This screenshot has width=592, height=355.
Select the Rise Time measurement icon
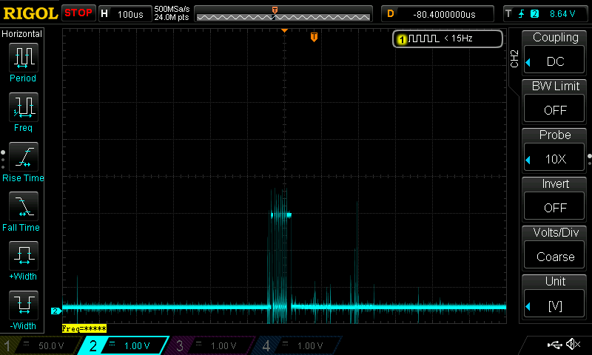click(23, 158)
